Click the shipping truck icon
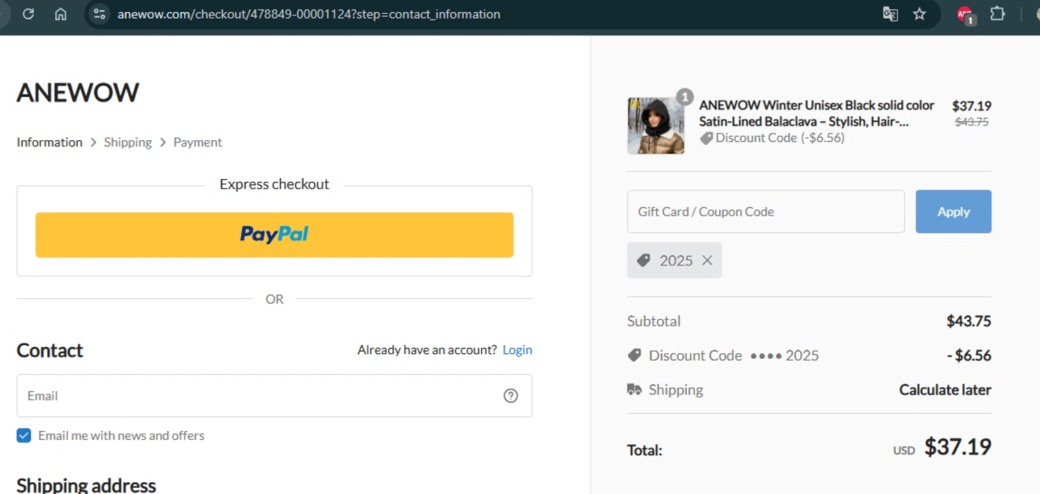The image size is (1040, 494). point(634,389)
